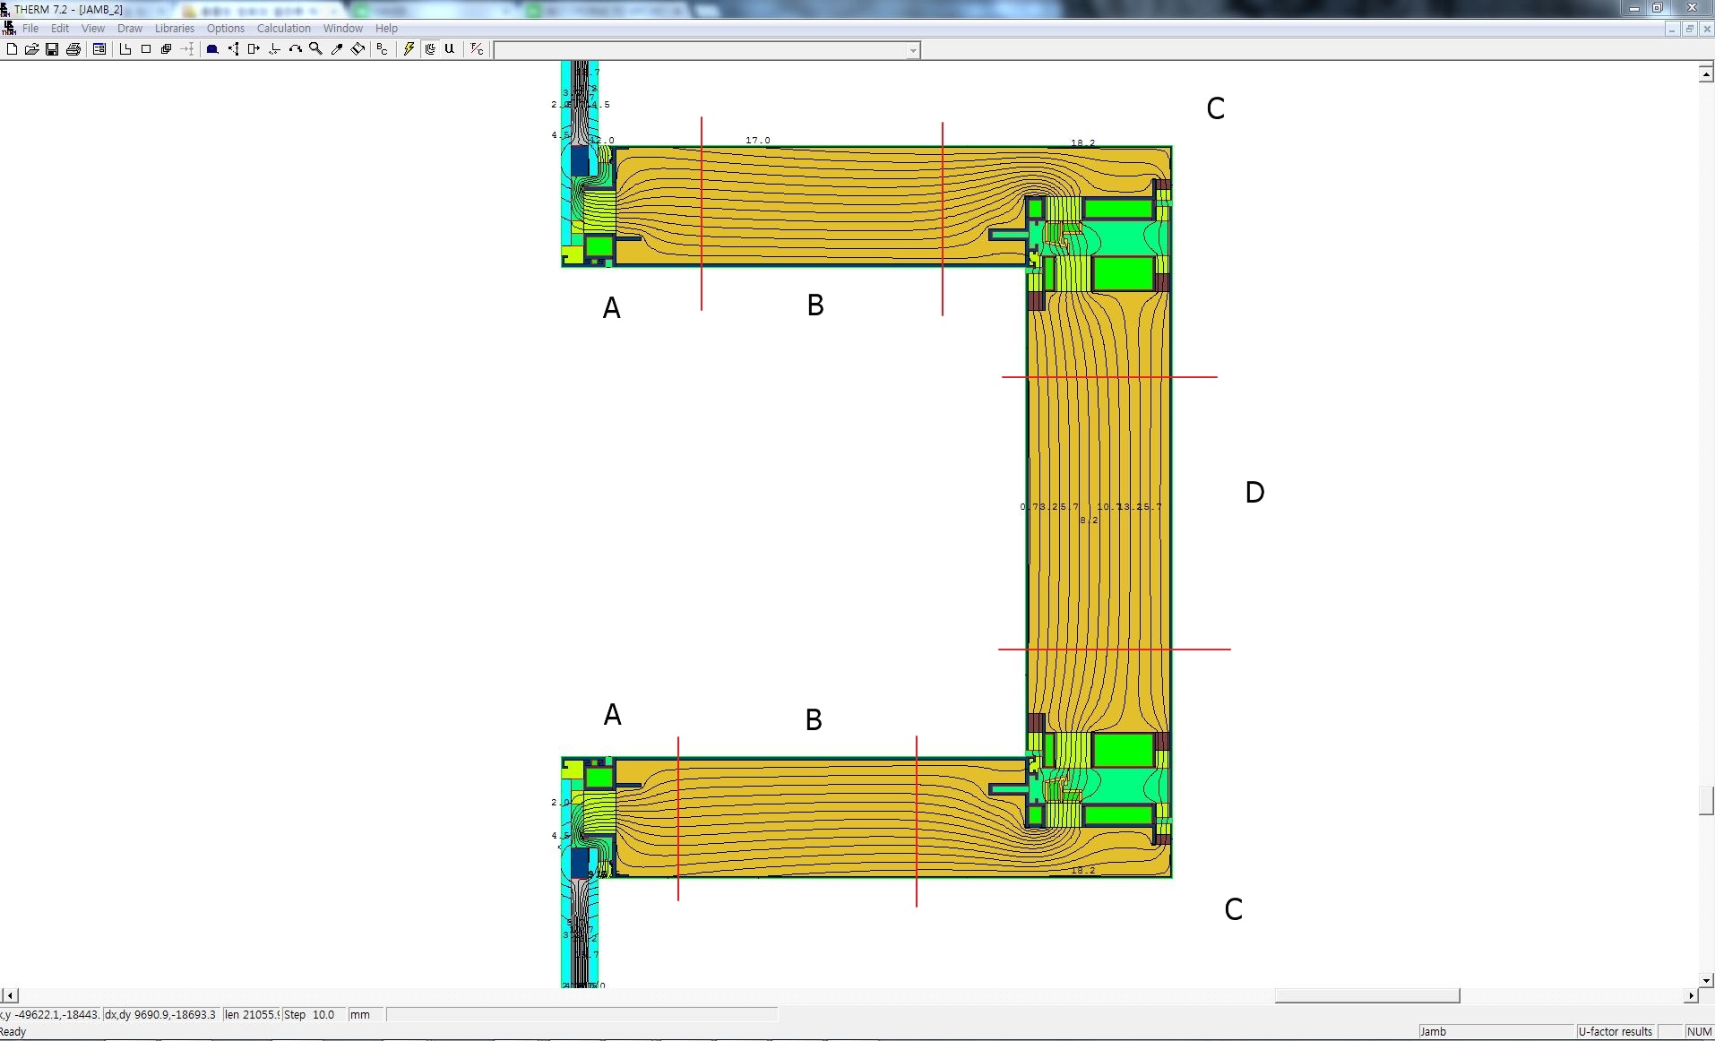Open the Options menu
This screenshot has width=1715, height=1041.
[x=225, y=29]
